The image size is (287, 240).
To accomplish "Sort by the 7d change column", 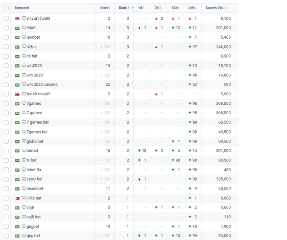I will 157,8.
